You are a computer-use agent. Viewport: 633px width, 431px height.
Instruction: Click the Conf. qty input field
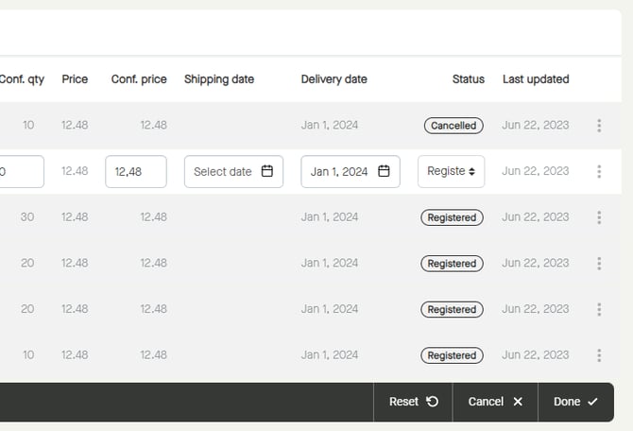click(21, 171)
